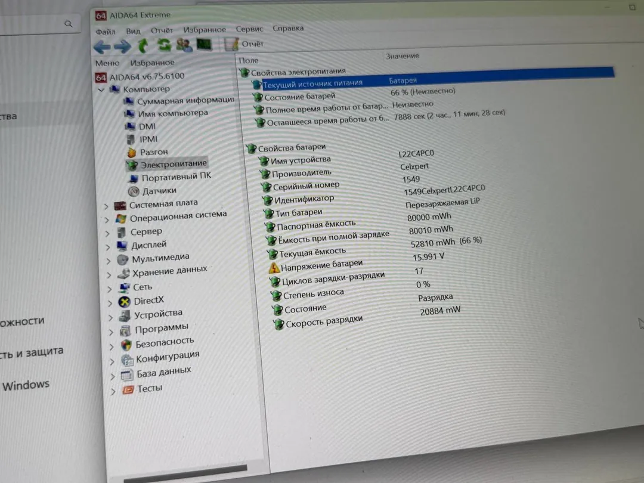Select Циклов зарядки-разрядки row
Viewport: 644px width, 483px height.
348,277
